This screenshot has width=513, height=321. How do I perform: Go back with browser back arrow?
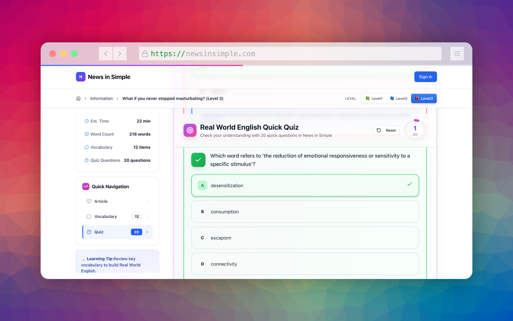click(106, 53)
